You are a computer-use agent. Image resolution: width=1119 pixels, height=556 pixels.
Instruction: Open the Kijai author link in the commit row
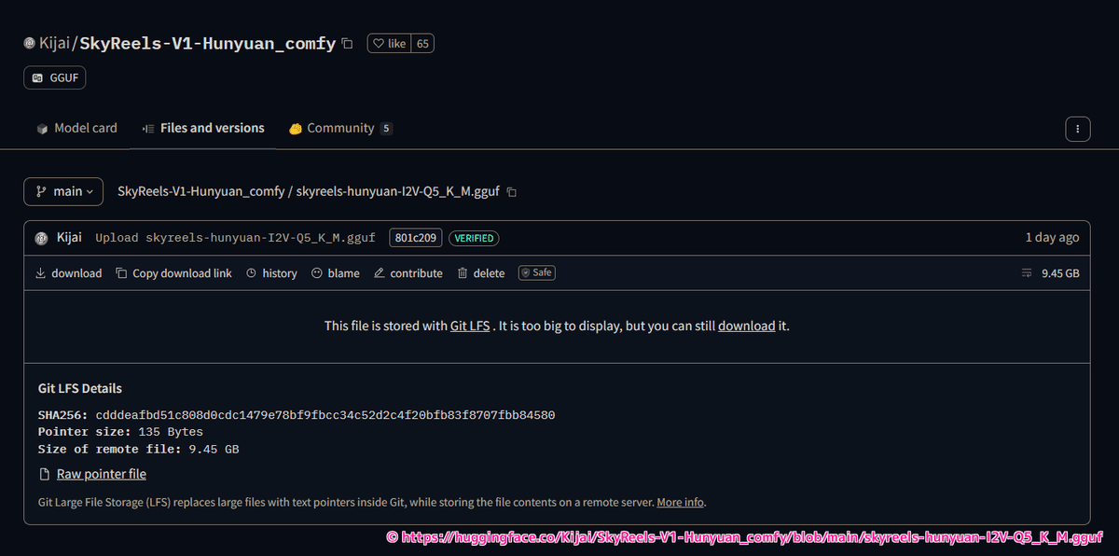[x=69, y=238]
